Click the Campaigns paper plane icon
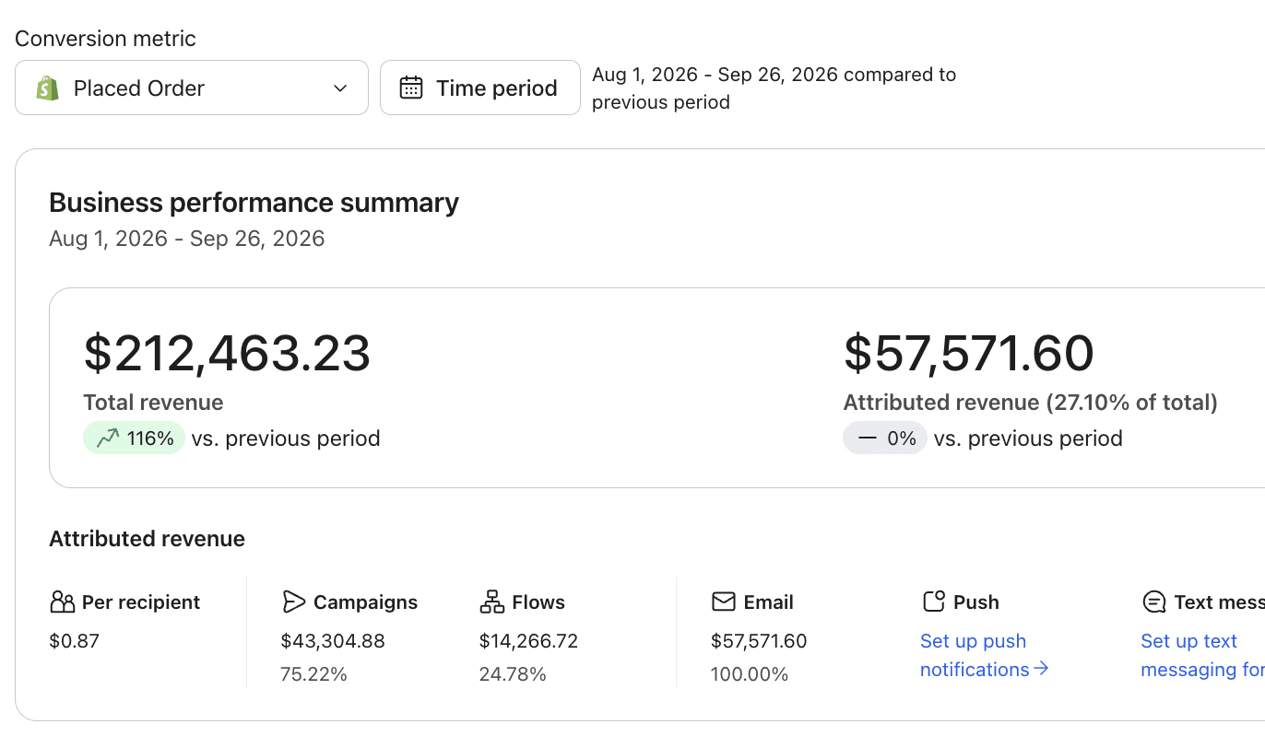 click(293, 602)
